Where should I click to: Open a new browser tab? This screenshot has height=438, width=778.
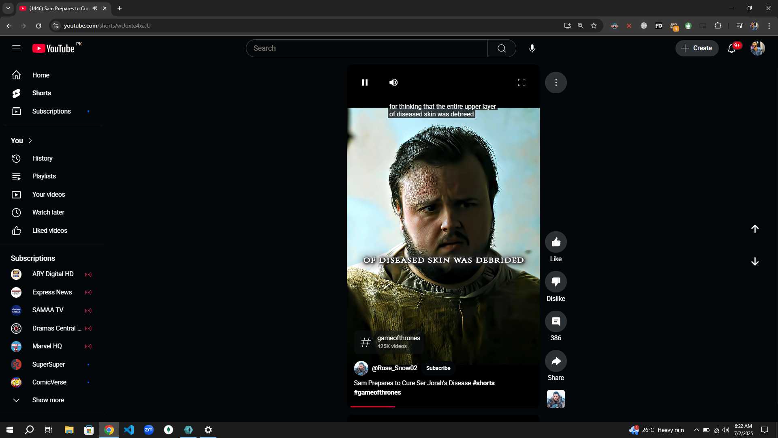(120, 8)
